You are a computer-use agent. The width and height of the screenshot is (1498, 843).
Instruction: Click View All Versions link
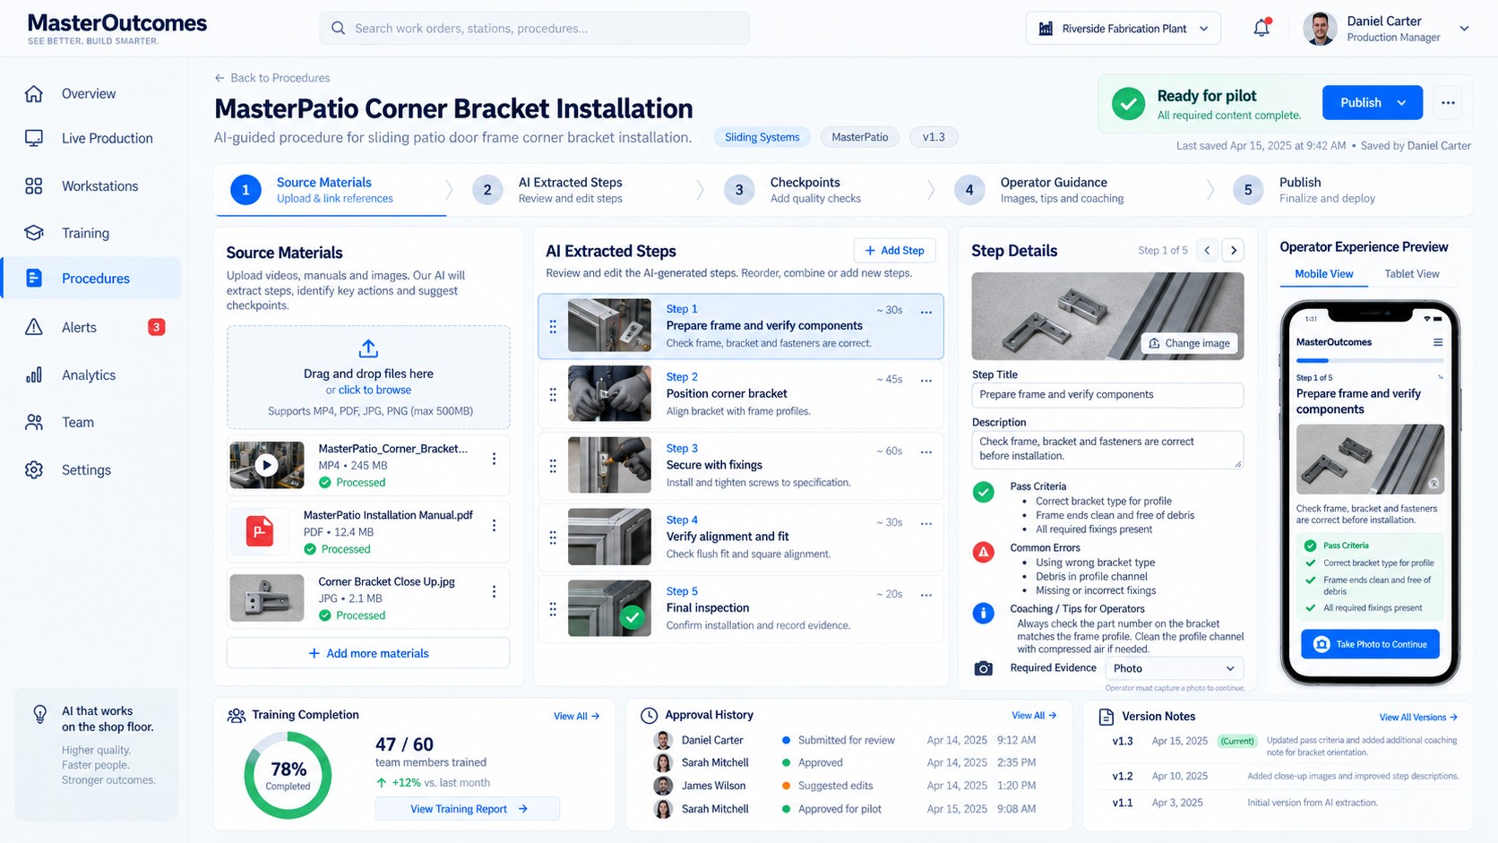pyautogui.click(x=1418, y=718)
